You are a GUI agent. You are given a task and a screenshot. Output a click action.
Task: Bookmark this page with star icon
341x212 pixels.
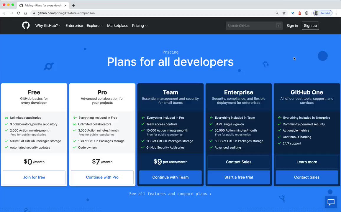click(x=284, y=13)
